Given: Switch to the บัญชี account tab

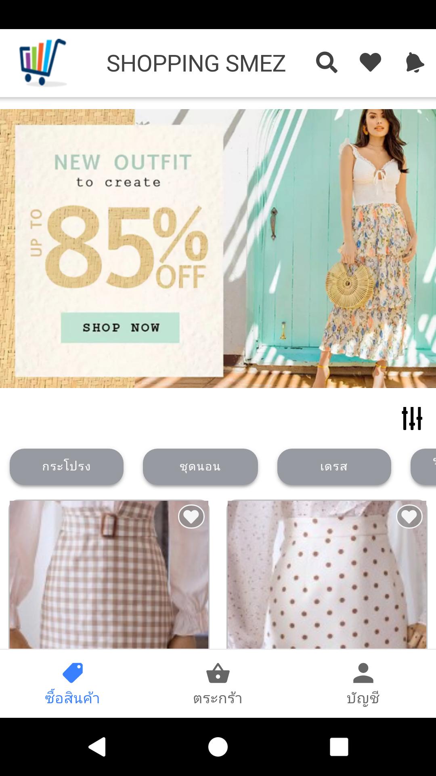Looking at the screenshot, I should 363,684.
